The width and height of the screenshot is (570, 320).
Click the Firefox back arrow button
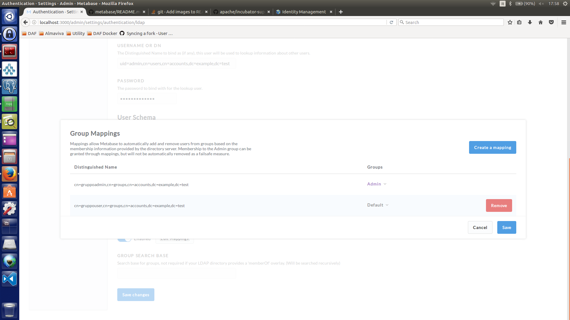(x=26, y=22)
